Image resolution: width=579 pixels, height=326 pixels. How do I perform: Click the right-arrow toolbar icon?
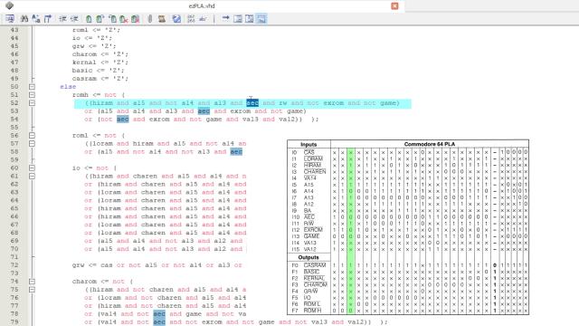pyautogui.click(x=225, y=18)
